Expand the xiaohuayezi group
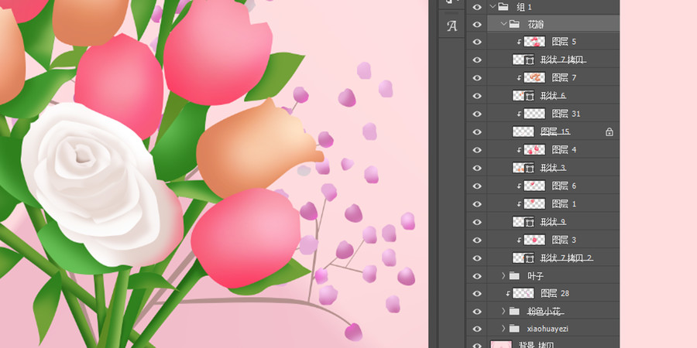 [x=503, y=329]
